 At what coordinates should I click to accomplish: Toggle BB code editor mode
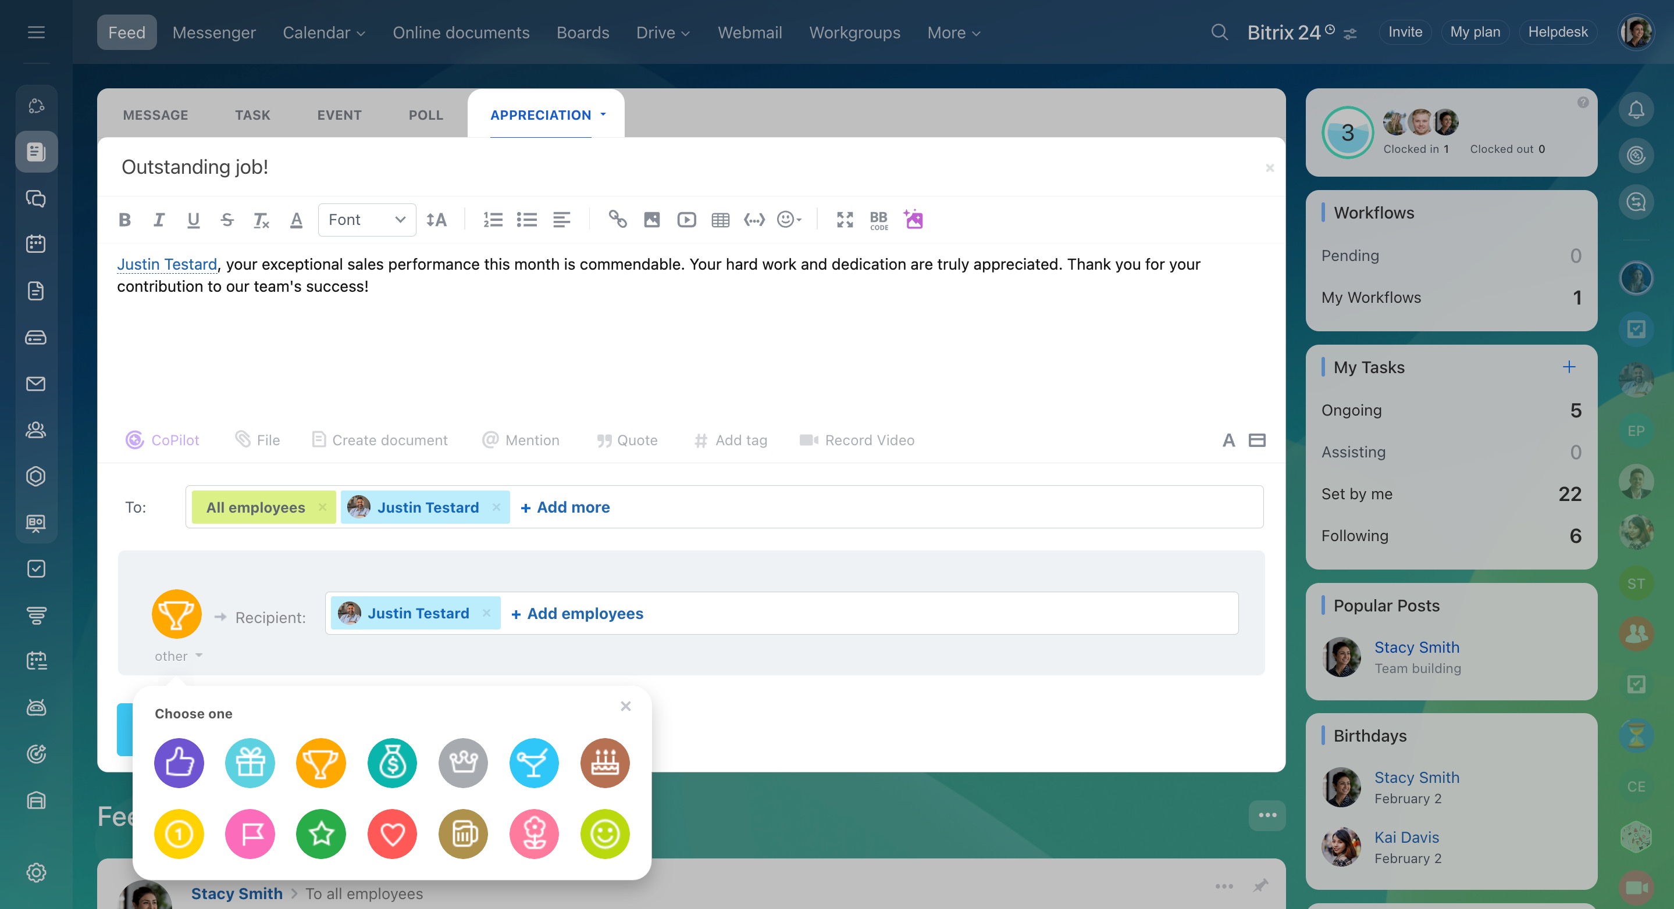click(x=879, y=220)
